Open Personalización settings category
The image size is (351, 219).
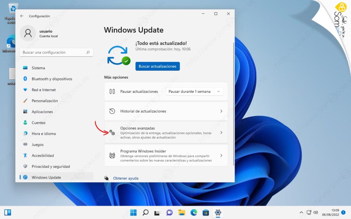click(x=45, y=101)
